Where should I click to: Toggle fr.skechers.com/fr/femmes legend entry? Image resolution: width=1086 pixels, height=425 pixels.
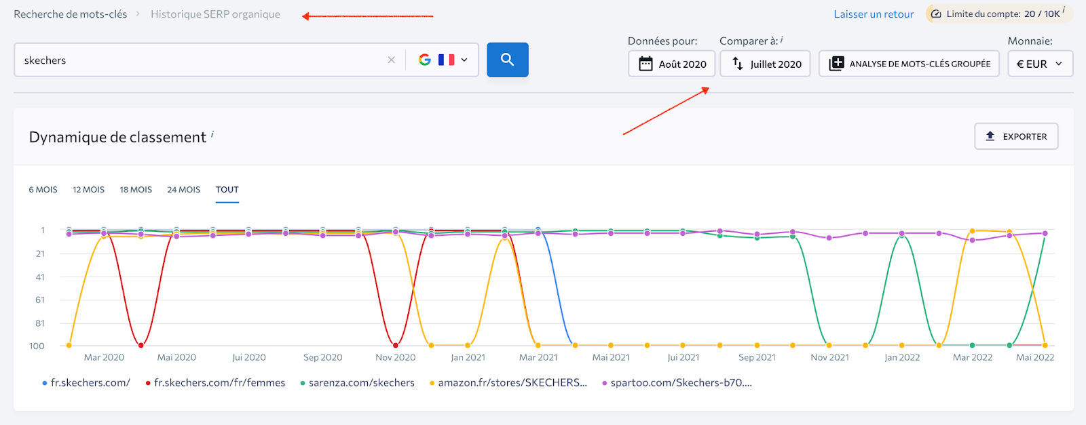[215, 383]
